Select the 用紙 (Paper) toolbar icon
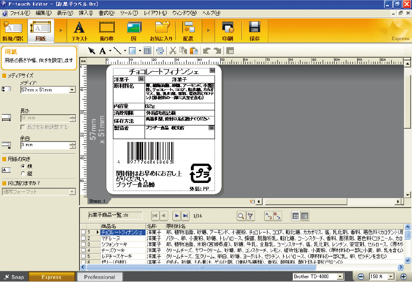The height and width of the screenshot is (282, 412). click(41, 31)
